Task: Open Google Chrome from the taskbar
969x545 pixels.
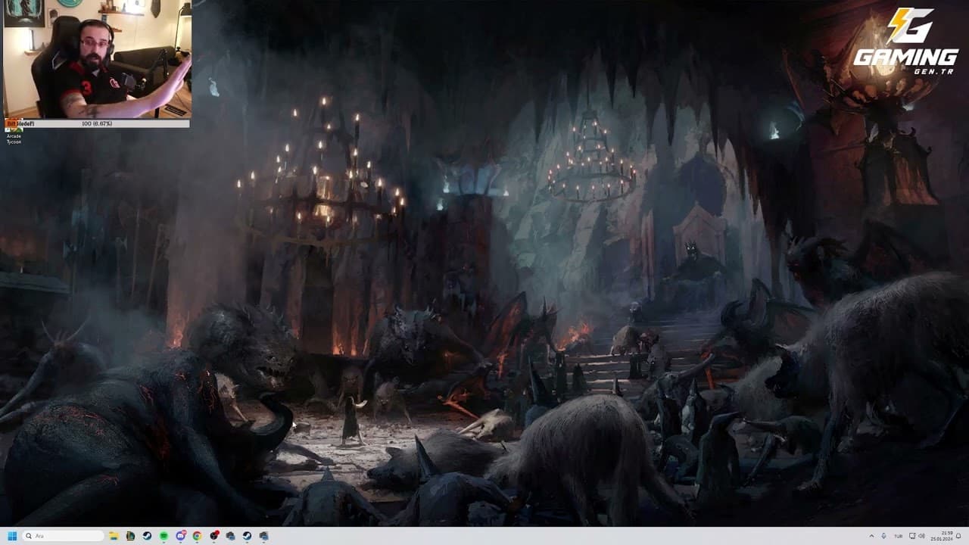Action: (x=198, y=536)
